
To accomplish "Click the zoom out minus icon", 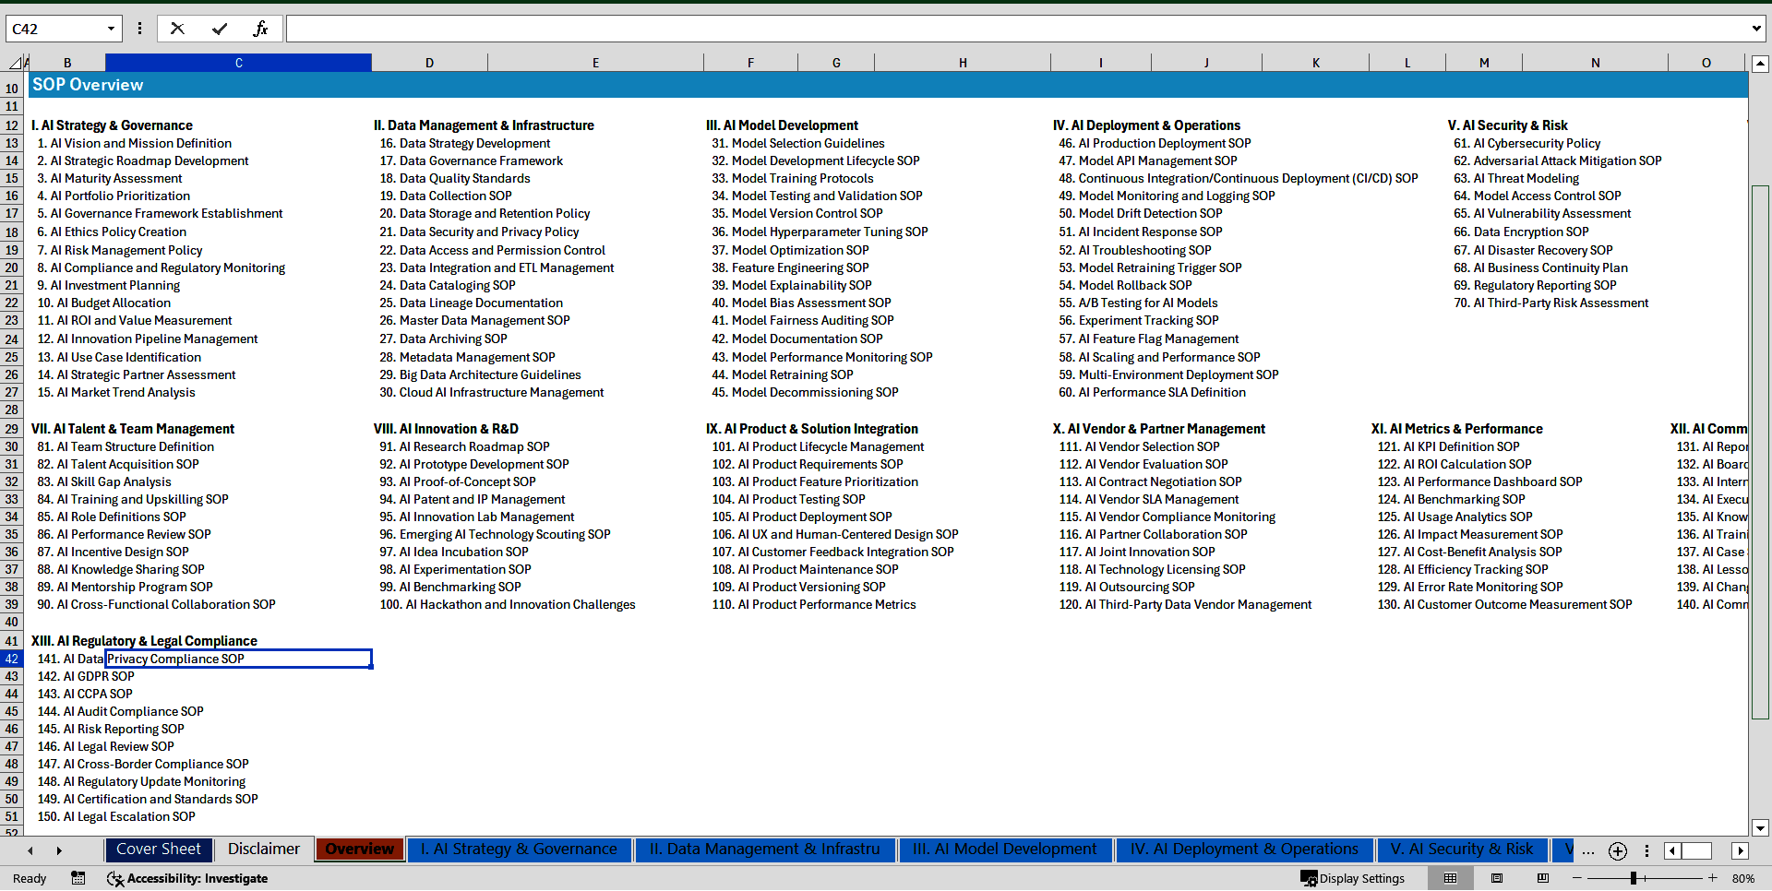I will pos(1577,878).
